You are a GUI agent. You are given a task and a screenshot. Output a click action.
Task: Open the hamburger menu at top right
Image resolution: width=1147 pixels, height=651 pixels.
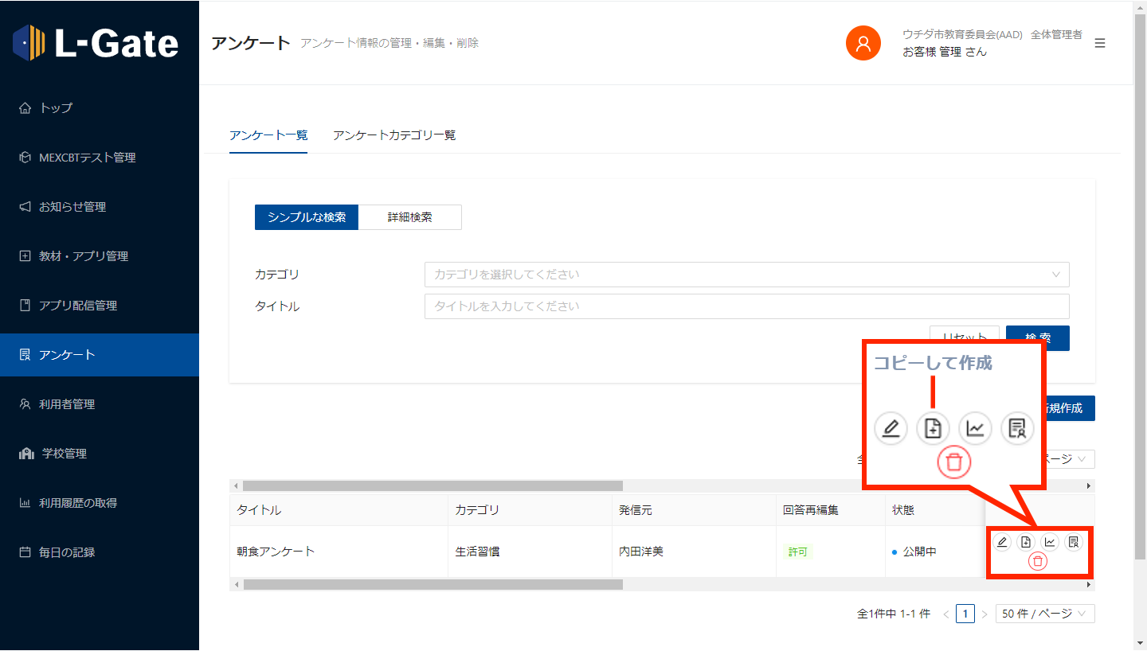pyautogui.click(x=1100, y=43)
